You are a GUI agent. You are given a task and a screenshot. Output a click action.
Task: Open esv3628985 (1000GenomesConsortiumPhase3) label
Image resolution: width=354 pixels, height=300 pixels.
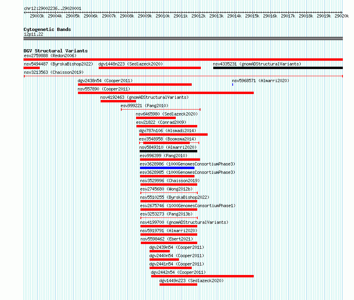187,172
